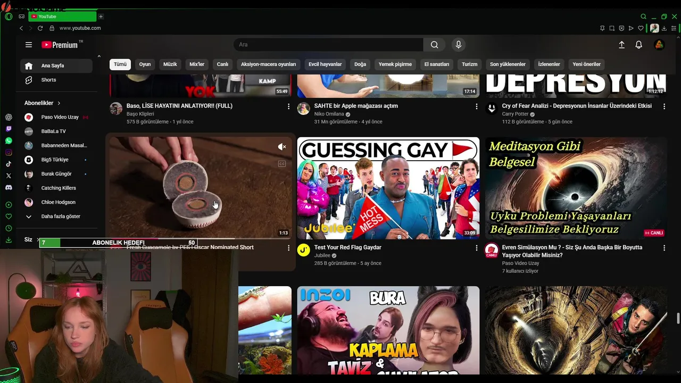
Task: Open options for Evren Simülasyon Mu video
Action: (x=664, y=248)
